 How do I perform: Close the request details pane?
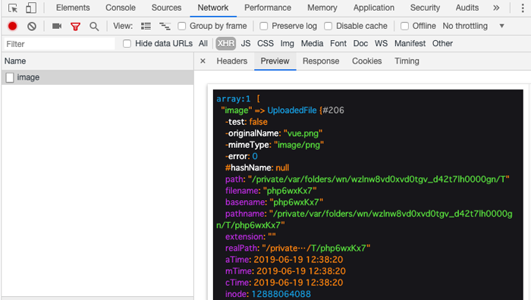point(203,61)
